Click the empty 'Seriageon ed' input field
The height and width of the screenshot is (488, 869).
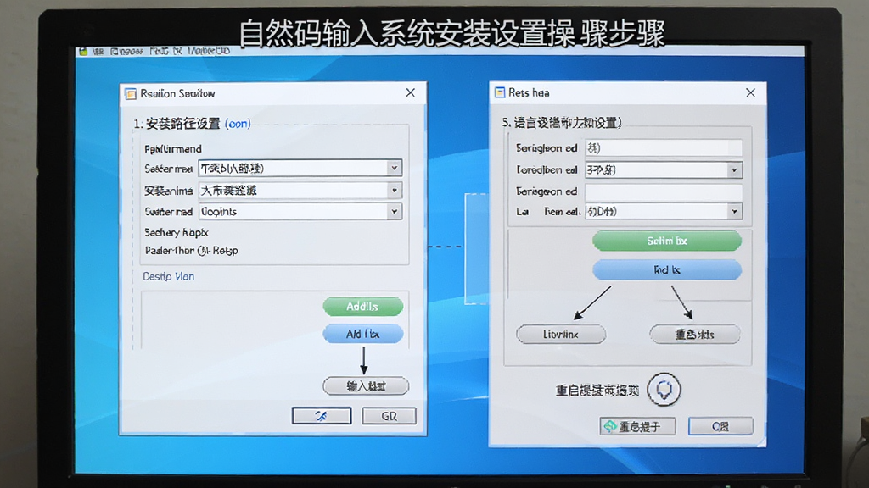(x=664, y=191)
